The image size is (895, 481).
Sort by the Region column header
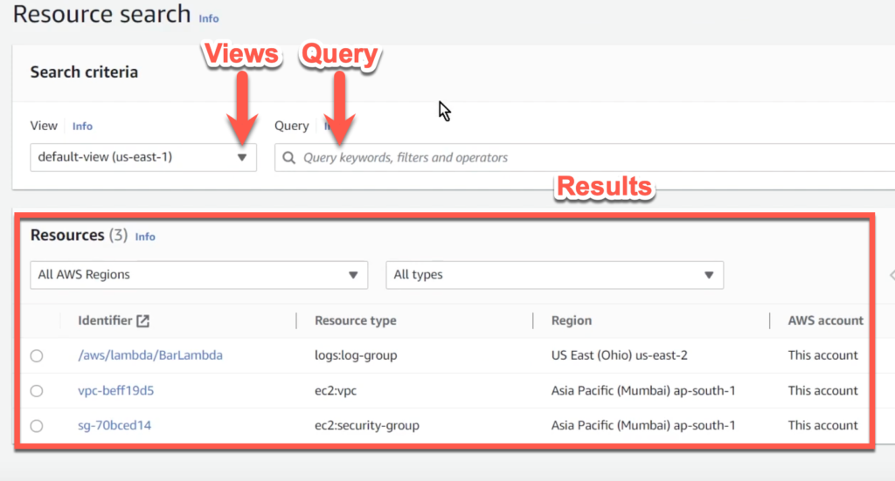pyautogui.click(x=571, y=320)
